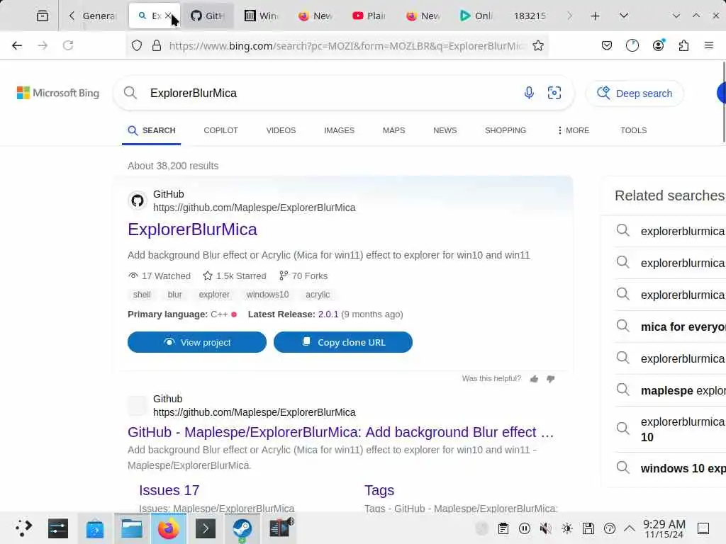This screenshot has width=726, height=544.
Task: Reload the current page
Action: click(68, 45)
